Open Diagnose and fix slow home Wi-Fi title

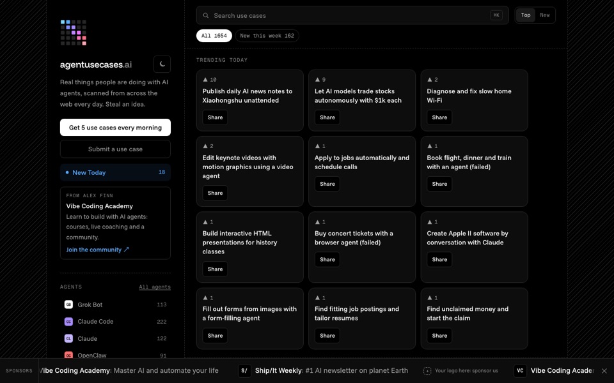pyautogui.click(x=469, y=96)
